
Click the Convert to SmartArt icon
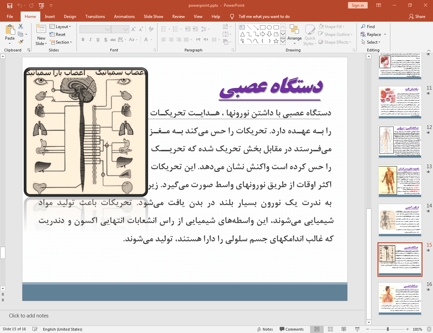tap(225, 42)
